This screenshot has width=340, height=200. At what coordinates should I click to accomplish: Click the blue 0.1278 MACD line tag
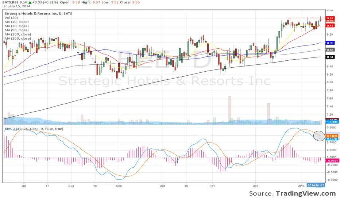tap(332, 139)
